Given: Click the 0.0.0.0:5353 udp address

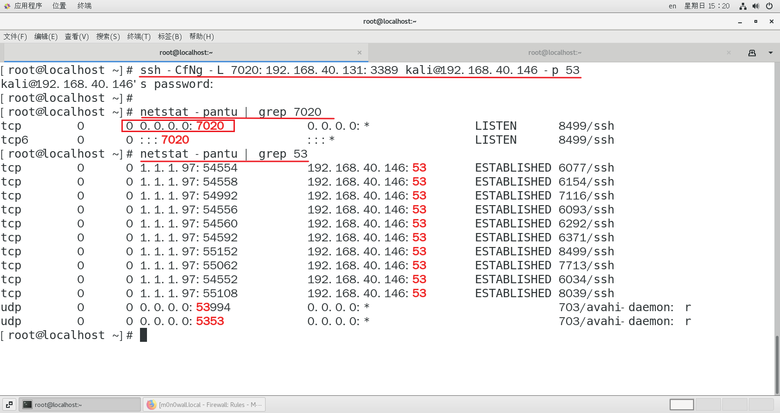Looking at the screenshot, I should [x=182, y=321].
